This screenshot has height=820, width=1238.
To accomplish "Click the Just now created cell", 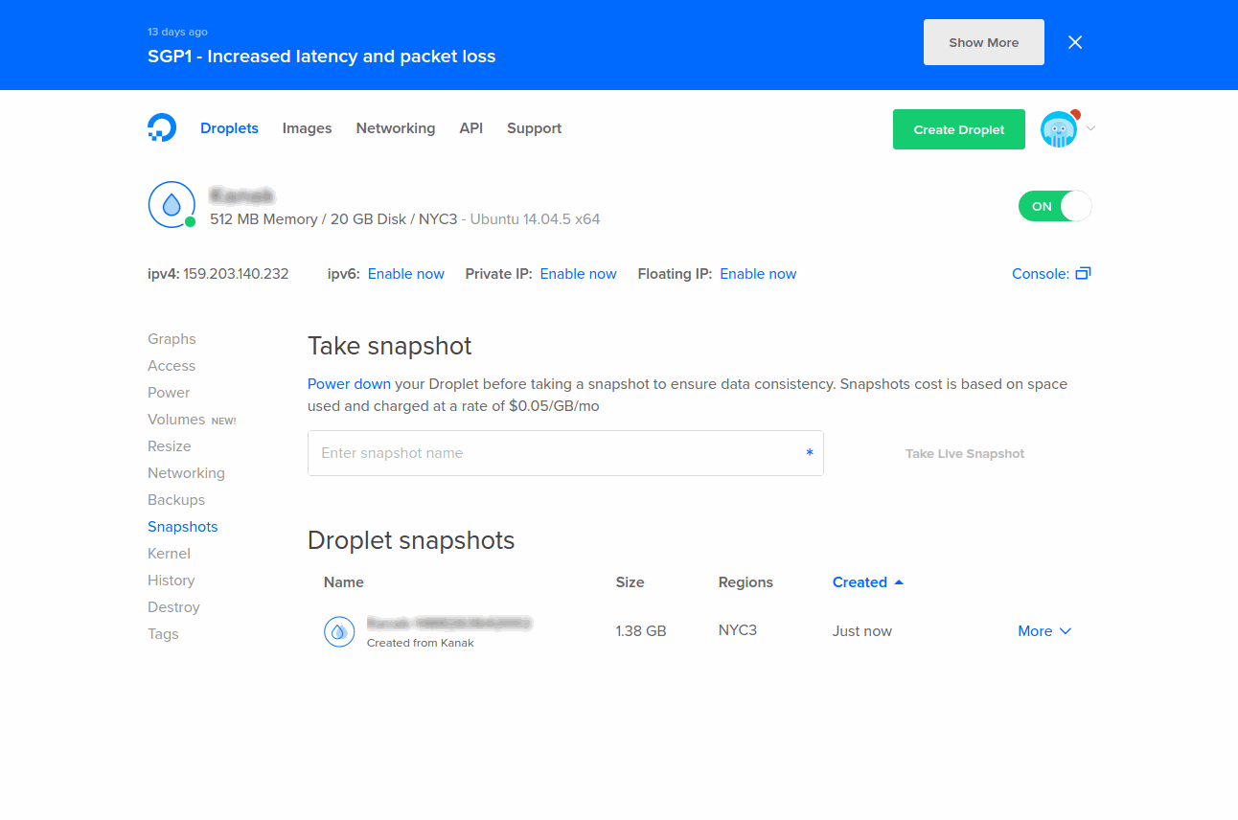I will pyautogui.click(x=862, y=631).
